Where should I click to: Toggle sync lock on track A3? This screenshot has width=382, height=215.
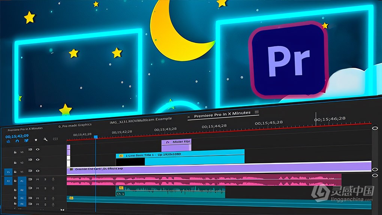pos(30,198)
